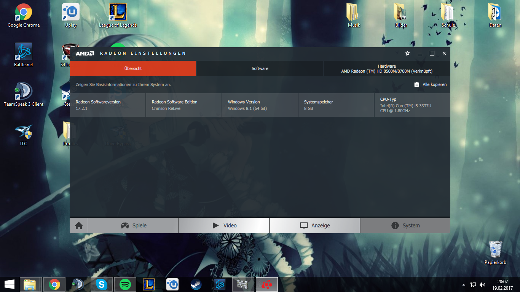The height and width of the screenshot is (292, 520).
Task: Open the Software tab
Action: click(260, 68)
